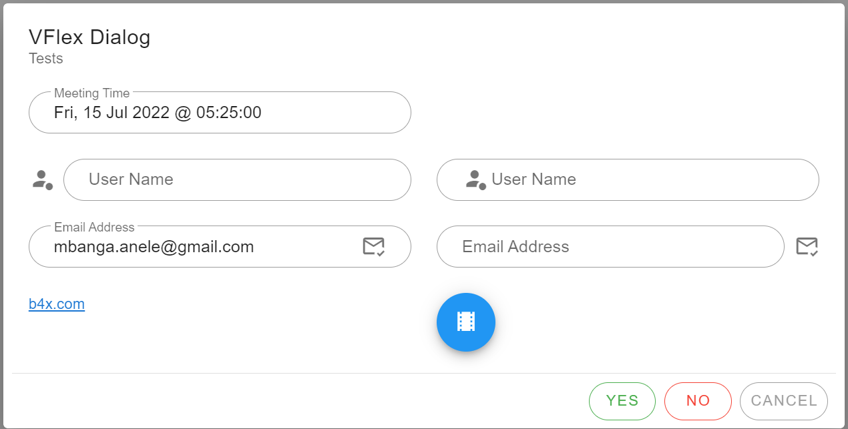
Task: Focus the empty Email Address input
Action: (608, 247)
